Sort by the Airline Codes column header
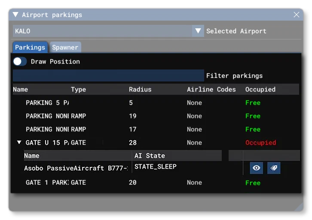The width and height of the screenshot is (312, 220). click(211, 89)
